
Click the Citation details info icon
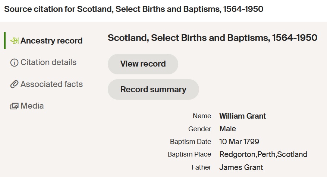(14, 62)
